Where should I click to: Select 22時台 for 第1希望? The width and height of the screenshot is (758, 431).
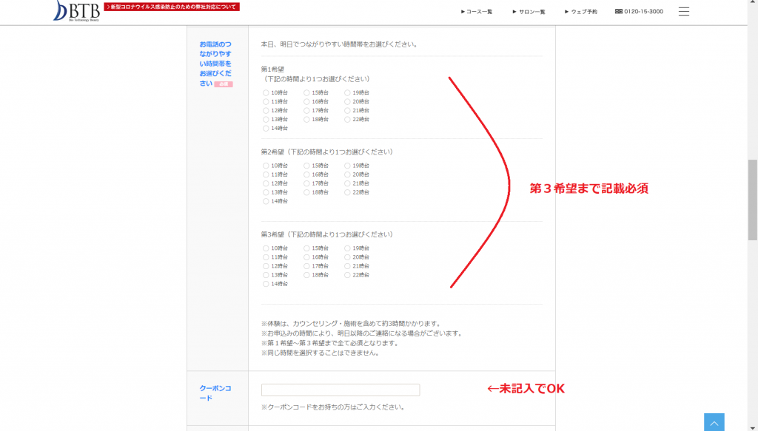[348, 119]
